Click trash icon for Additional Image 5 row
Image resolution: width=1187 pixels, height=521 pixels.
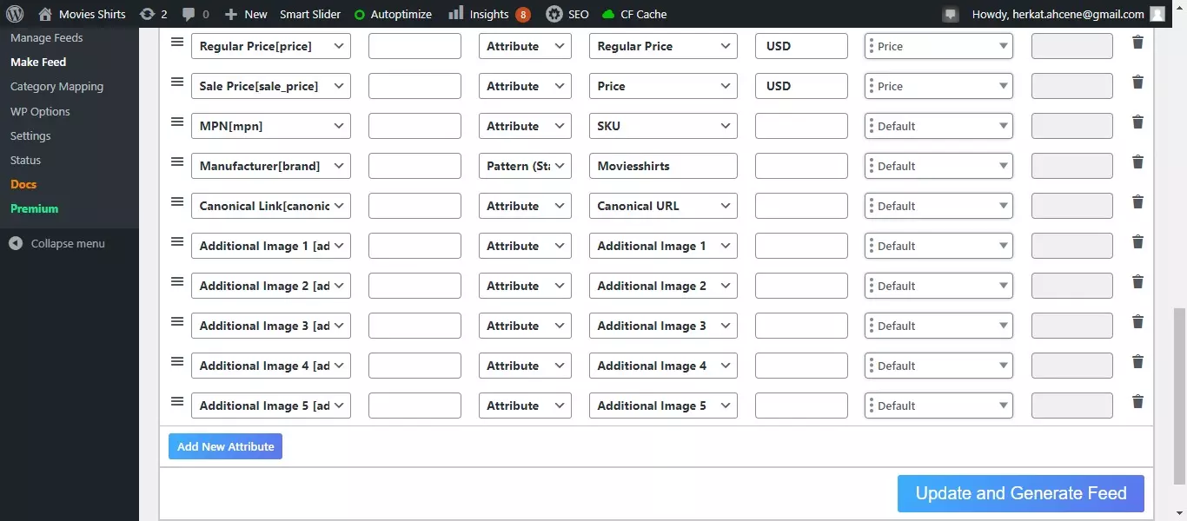(x=1137, y=402)
